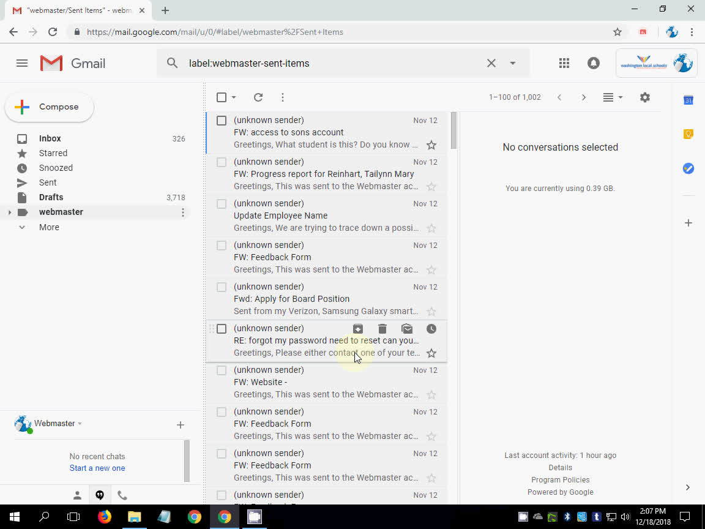Image resolution: width=705 pixels, height=529 pixels.
Task: Archive the forgot password email
Action: click(358, 329)
